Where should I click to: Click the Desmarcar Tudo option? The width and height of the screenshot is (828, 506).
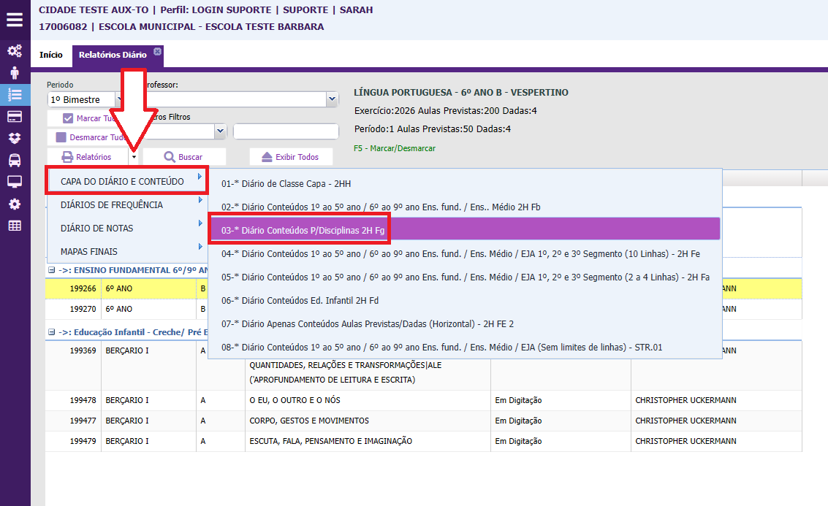coord(61,137)
